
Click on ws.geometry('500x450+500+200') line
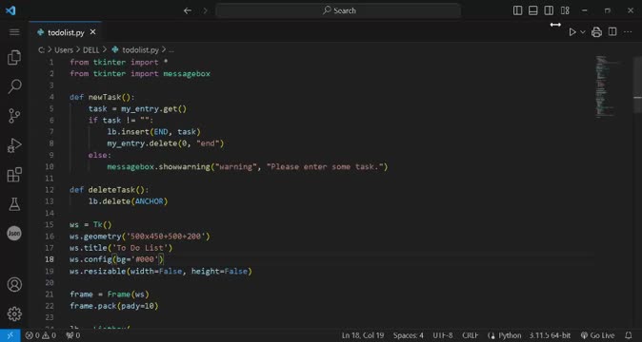140,236
